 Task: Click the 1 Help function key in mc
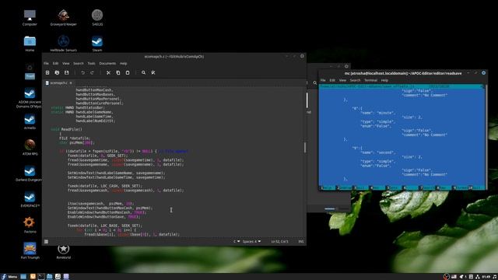tap(327, 188)
